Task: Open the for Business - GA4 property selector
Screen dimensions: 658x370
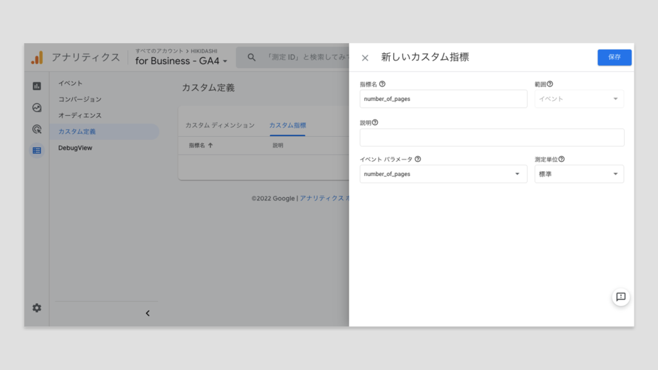Action: click(x=181, y=61)
